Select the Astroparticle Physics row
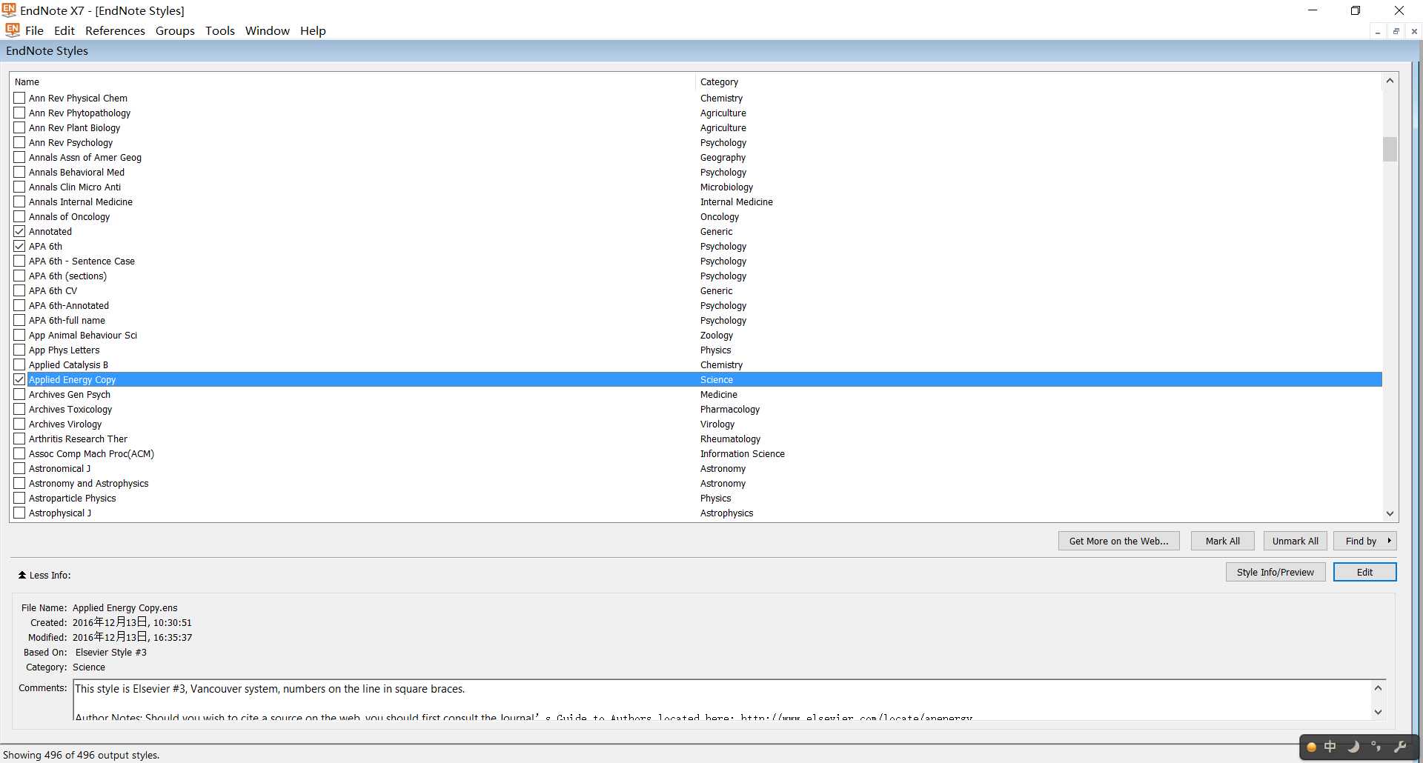Viewport: 1423px width, 763px height. [x=697, y=498]
